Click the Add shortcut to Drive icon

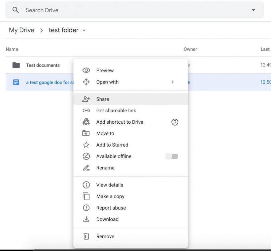point(86,122)
